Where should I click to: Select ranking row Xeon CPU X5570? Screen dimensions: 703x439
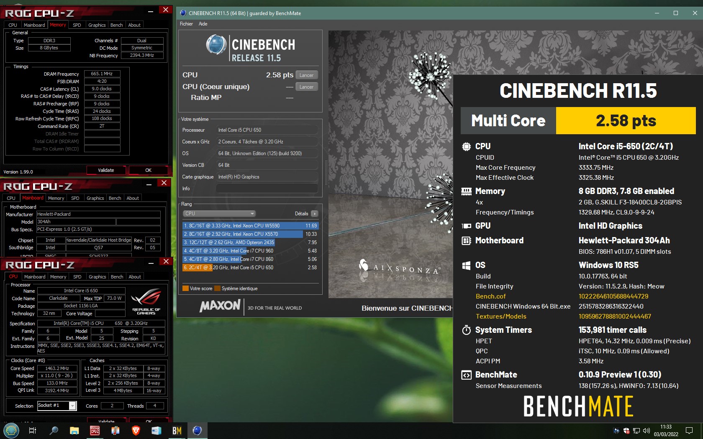tap(251, 234)
